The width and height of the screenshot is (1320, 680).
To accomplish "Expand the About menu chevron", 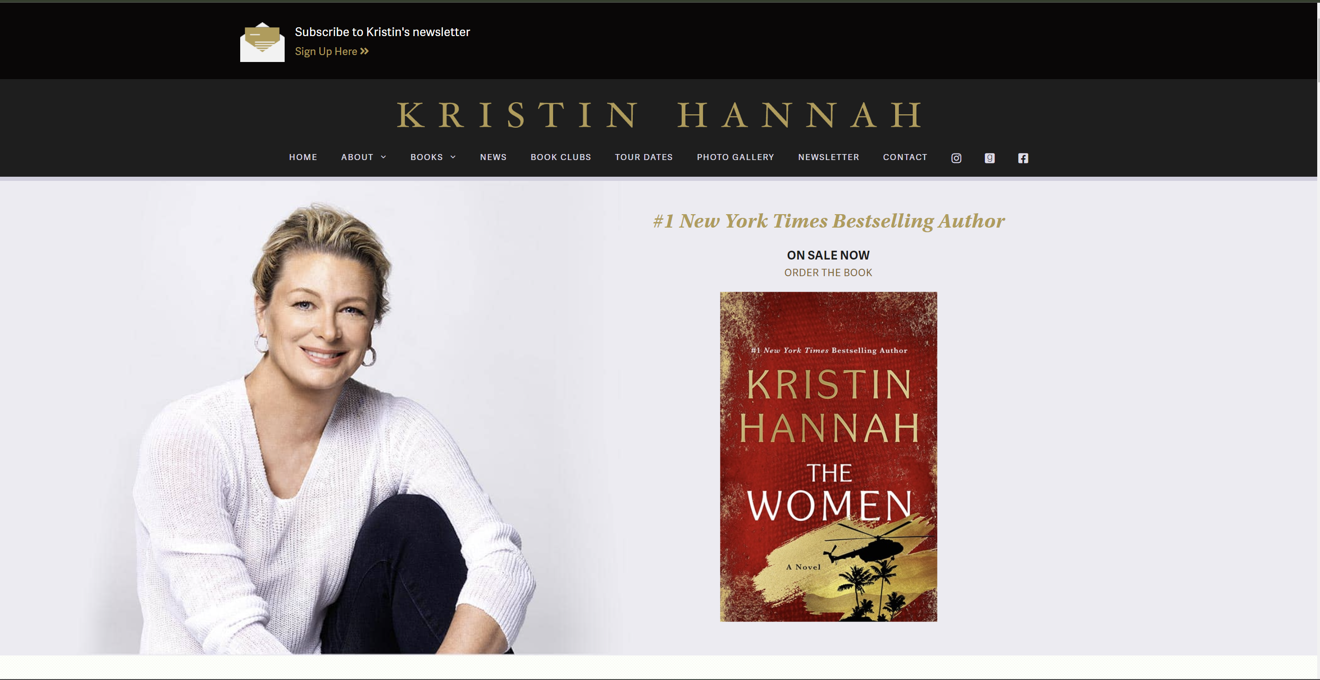I will [383, 157].
